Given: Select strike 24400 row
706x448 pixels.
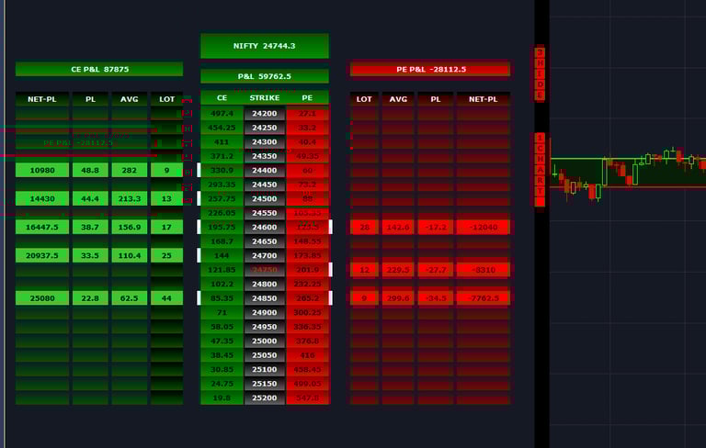Looking at the screenshot, I should tap(265, 171).
